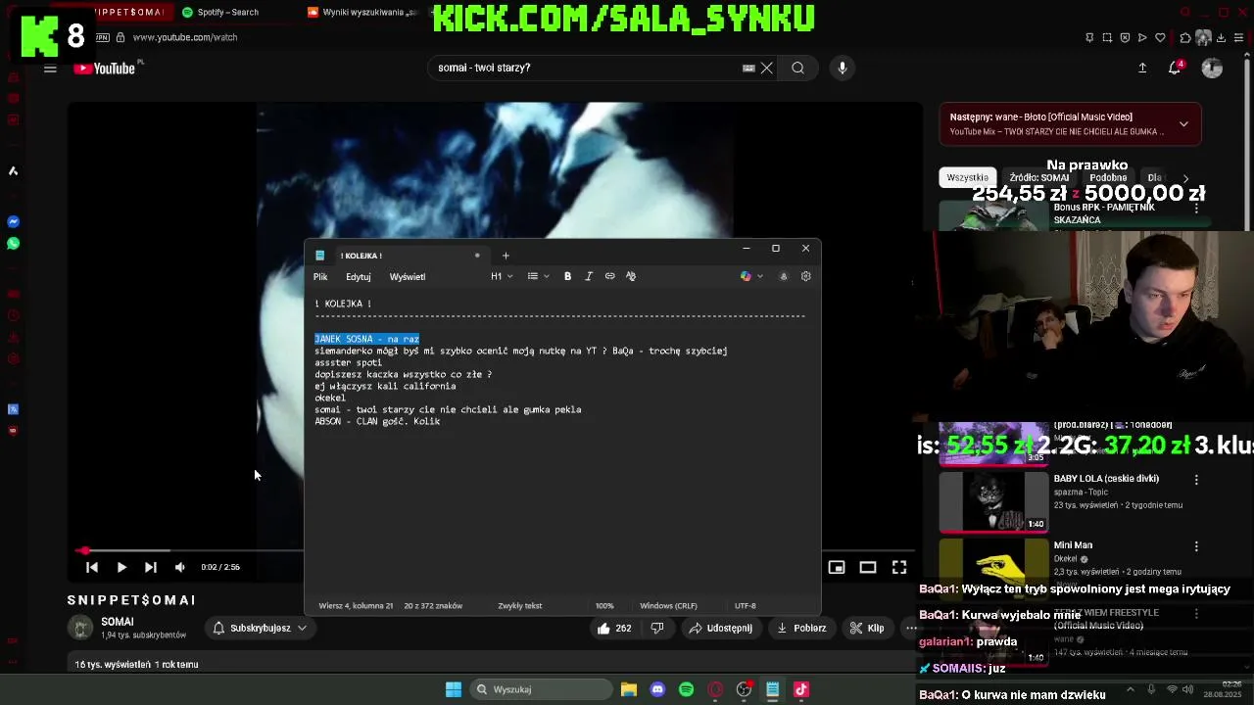Open YouTube notifications bell
Screen dimensions: 1254x705
click(1175, 68)
